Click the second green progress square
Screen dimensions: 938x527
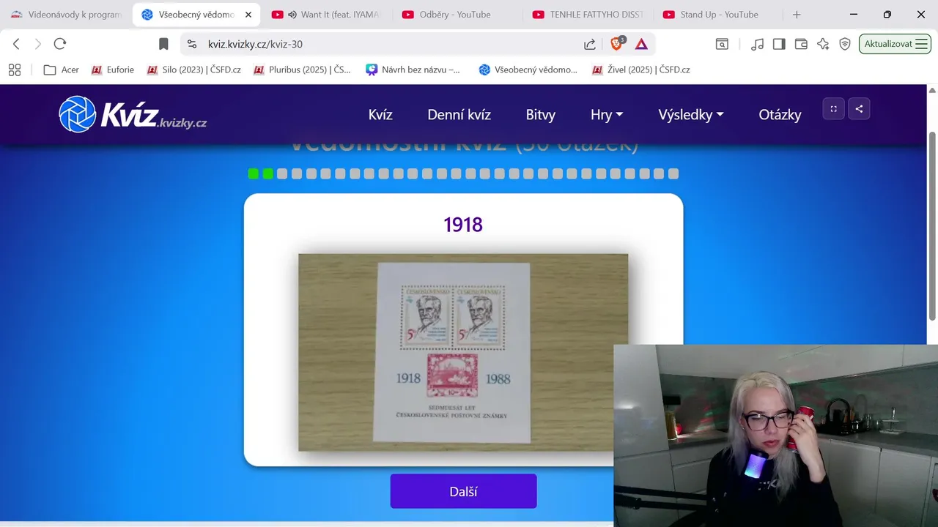268,173
